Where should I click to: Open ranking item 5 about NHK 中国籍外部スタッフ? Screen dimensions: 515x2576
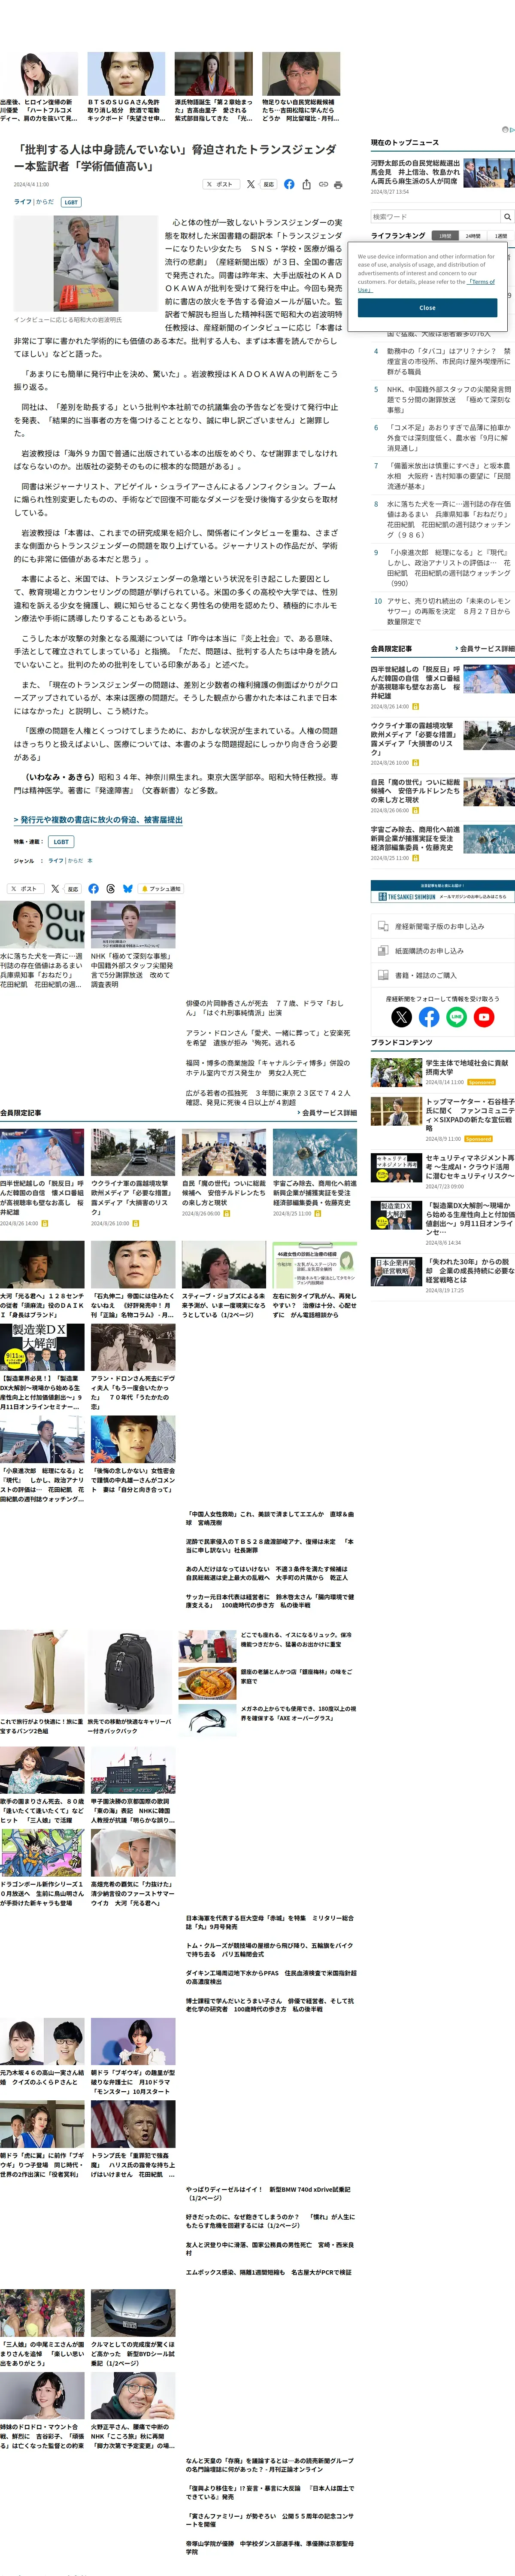coord(448,399)
